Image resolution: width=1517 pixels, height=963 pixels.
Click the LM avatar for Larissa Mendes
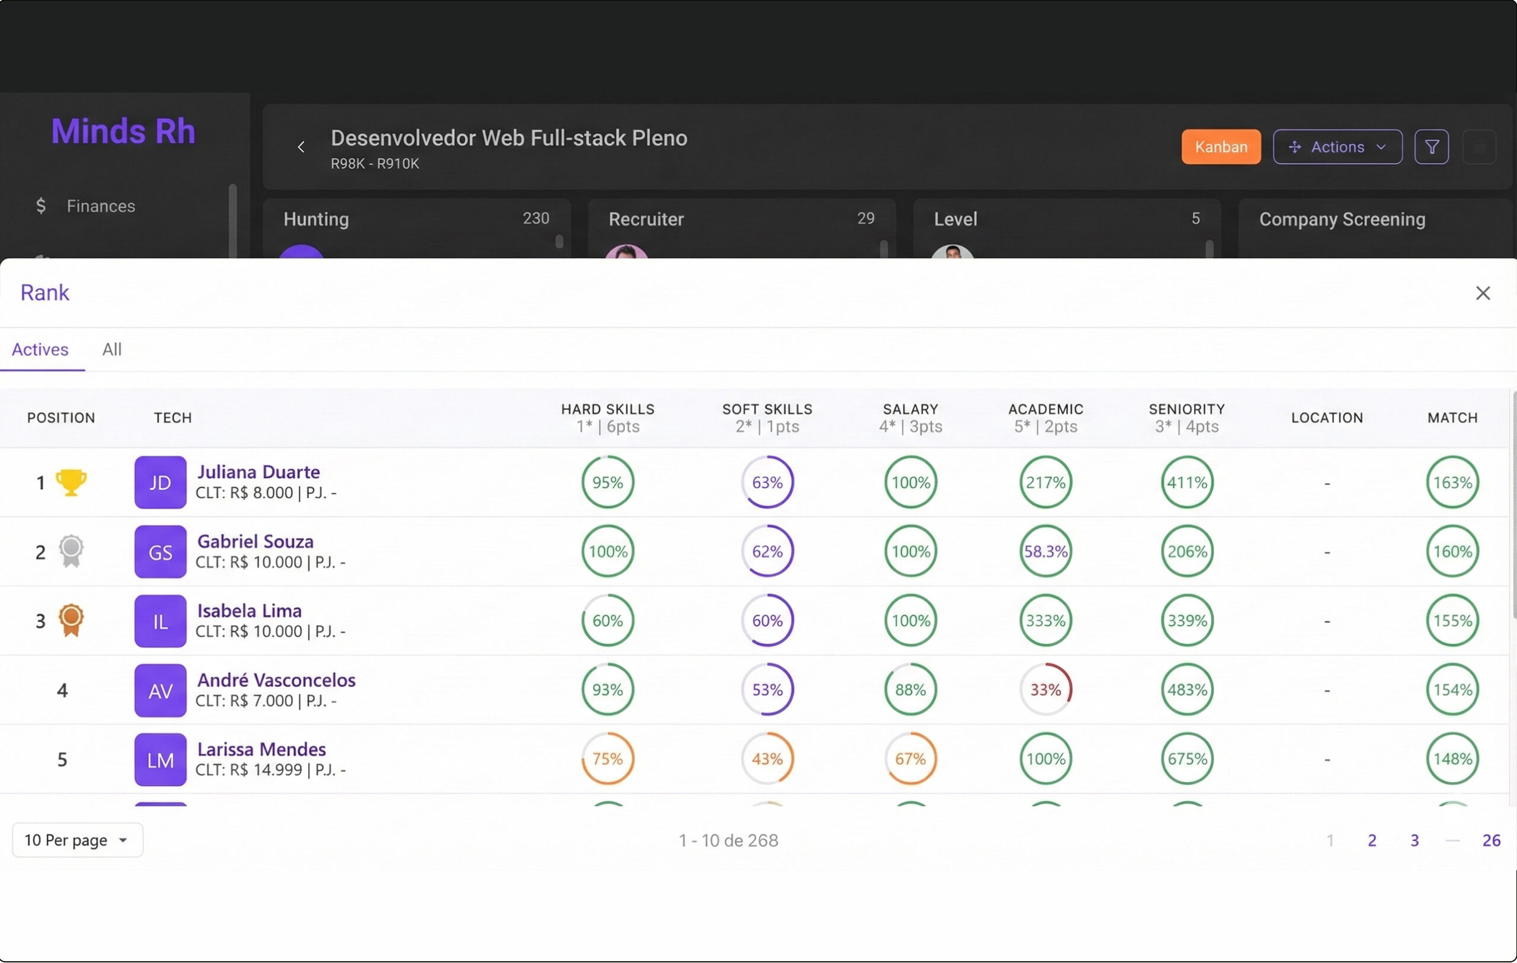coord(160,760)
